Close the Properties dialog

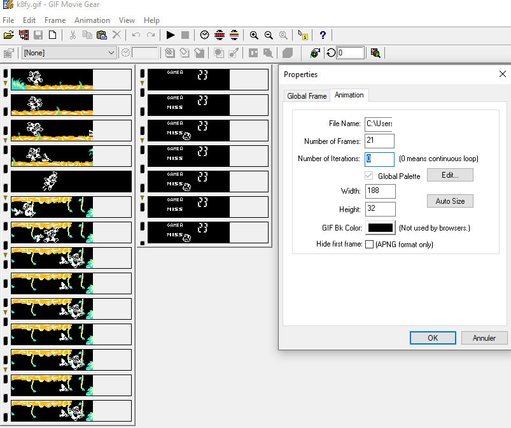503,74
